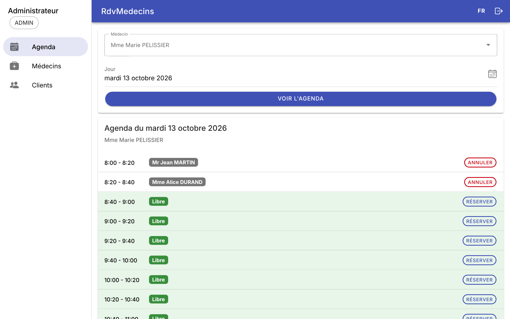510x319 pixels.
Task: Reserve the 9:40 - 10:00 slot
Action: [x=479, y=261]
